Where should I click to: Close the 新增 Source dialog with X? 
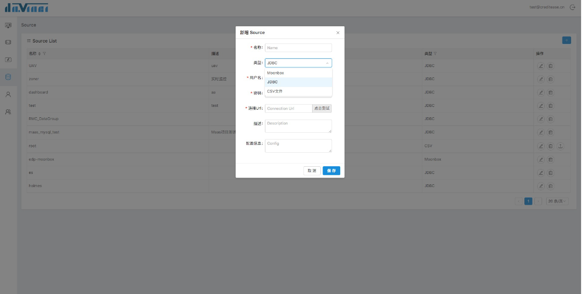(x=337, y=33)
